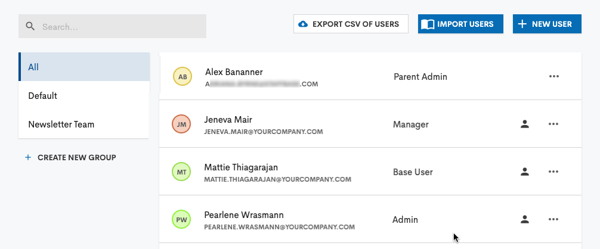
Task: Click the Alex Bananner name
Action: coord(234,72)
